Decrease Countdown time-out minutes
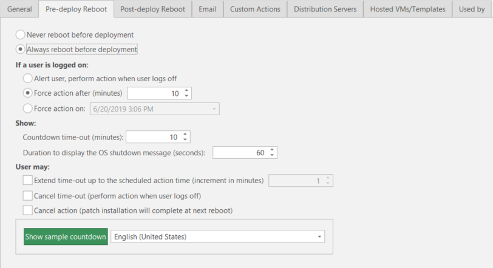This screenshot has height=268, width=493. tap(185, 139)
